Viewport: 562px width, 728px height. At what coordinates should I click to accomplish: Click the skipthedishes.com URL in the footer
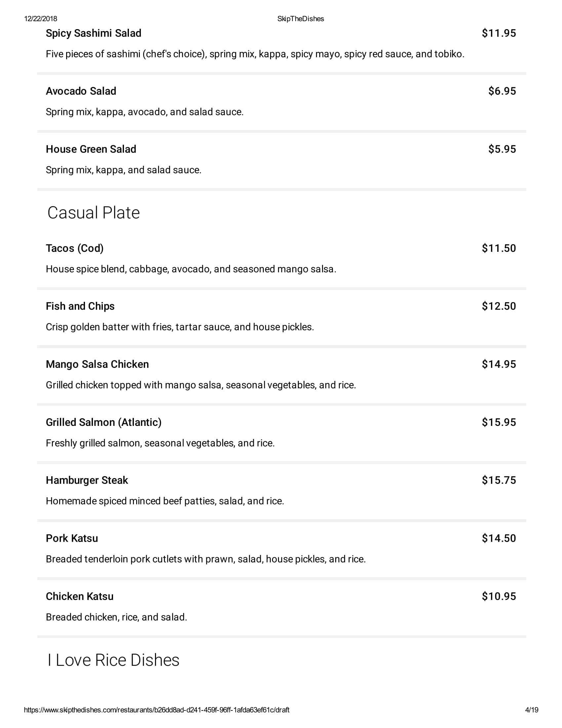[156, 710]
